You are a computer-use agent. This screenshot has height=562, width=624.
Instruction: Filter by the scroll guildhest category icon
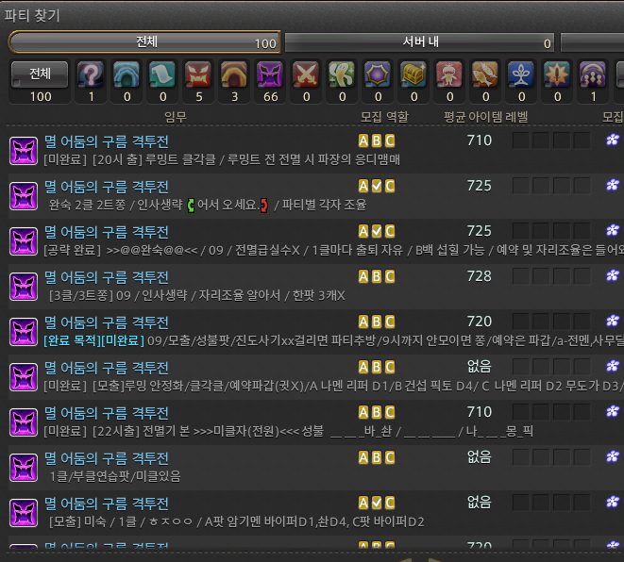pyautogui.click(x=162, y=74)
